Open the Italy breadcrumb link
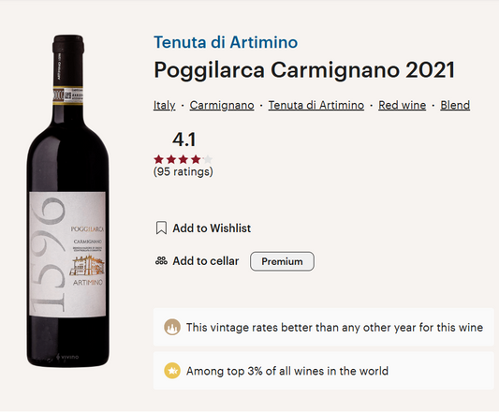 click(164, 105)
